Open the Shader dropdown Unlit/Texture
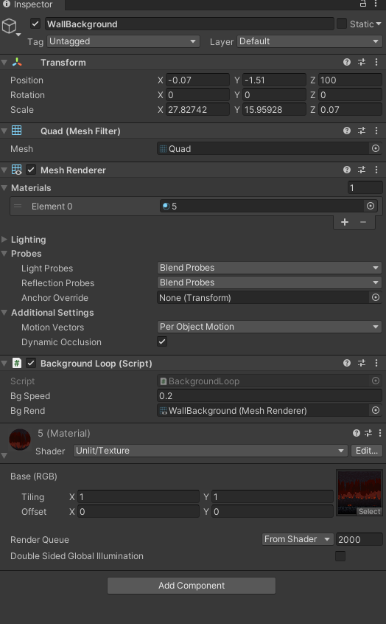This screenshot has height=624, width=386. click(210, 451)
